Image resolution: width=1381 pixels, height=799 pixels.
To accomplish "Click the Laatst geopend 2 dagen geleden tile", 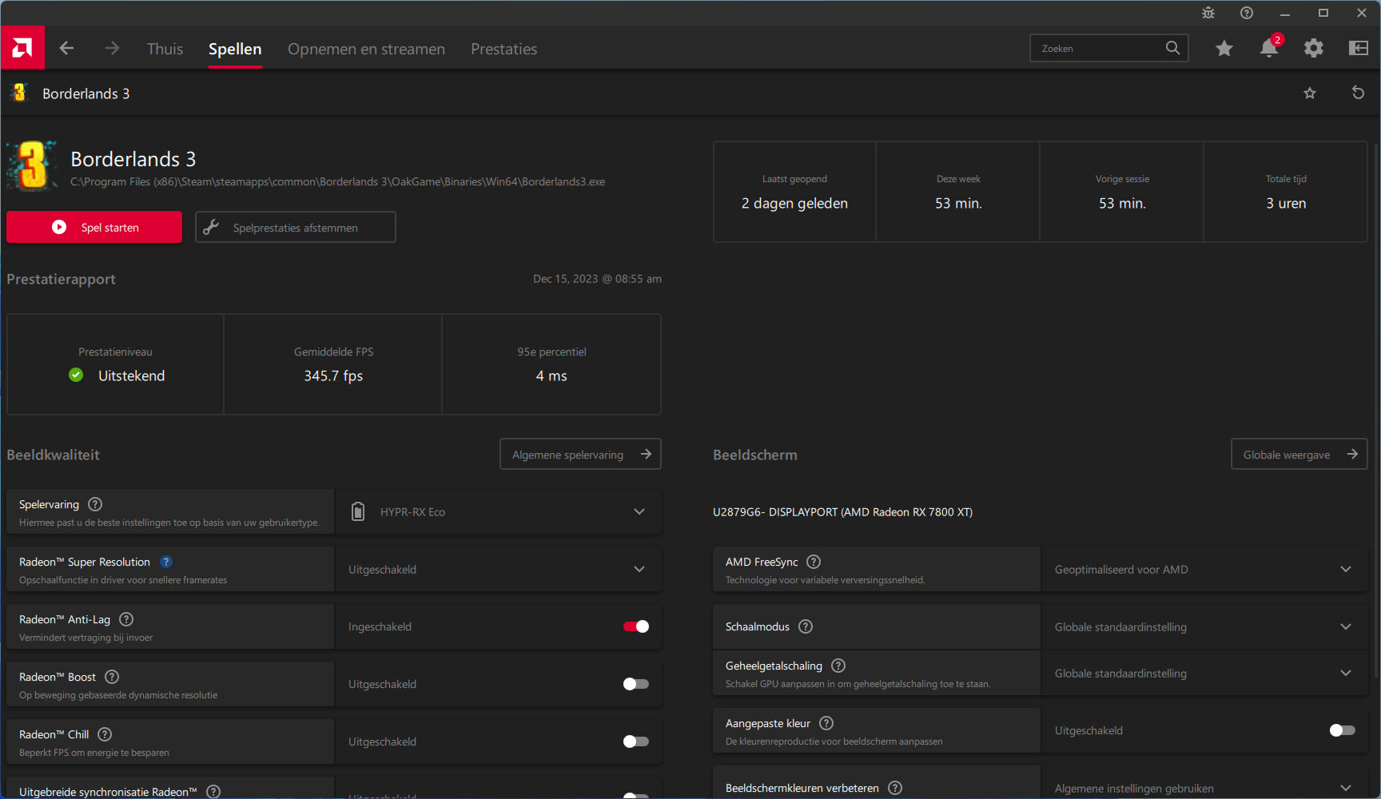I will 794,192.
